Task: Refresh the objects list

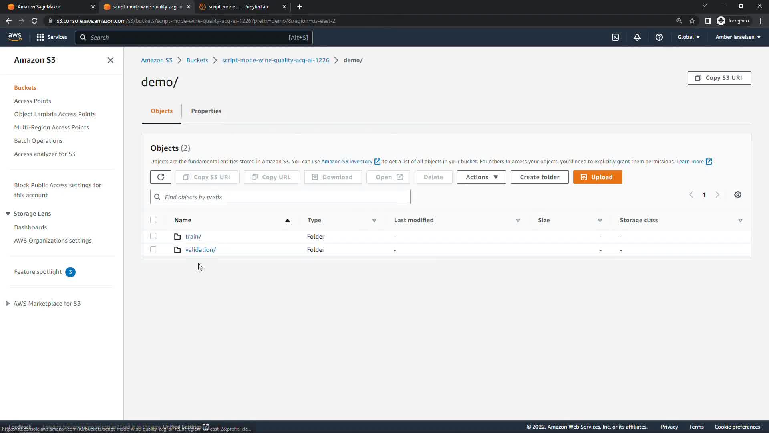Action: [x=161, y=177]
